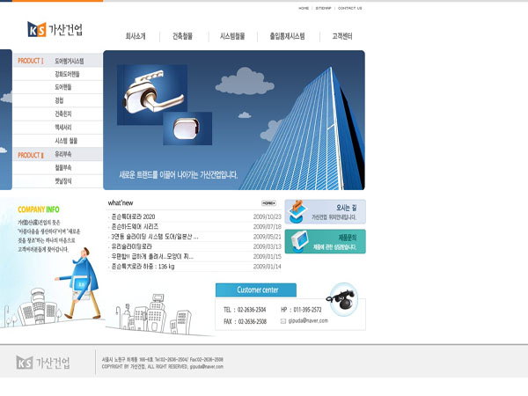The width and height of the screenshot is (528, 396).
Task: Open the 고객센터 menu
Action: pos(342,37)
